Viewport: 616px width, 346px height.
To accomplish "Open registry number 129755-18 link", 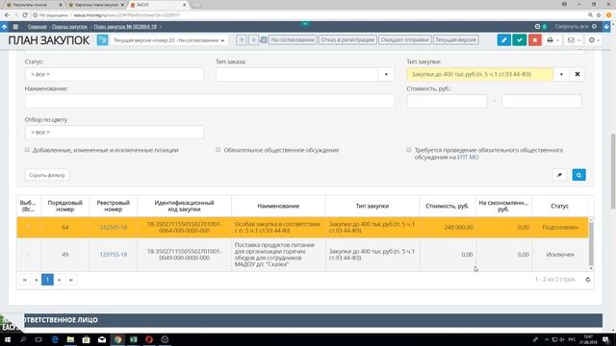I will [114, 255].
